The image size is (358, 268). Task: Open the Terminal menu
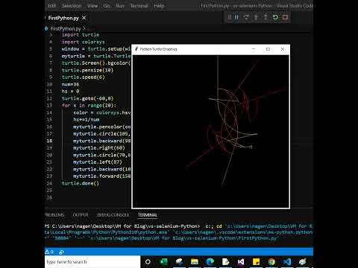coord(139,6)
